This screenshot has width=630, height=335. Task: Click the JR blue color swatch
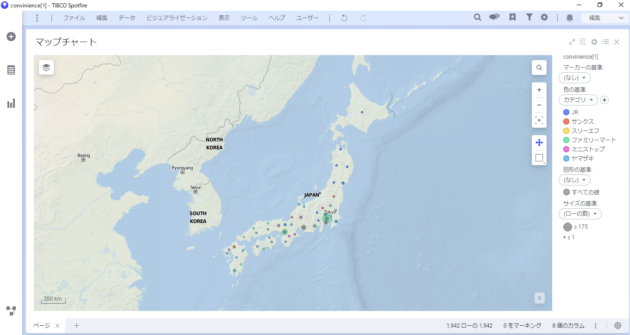click(x=566, y=112)
